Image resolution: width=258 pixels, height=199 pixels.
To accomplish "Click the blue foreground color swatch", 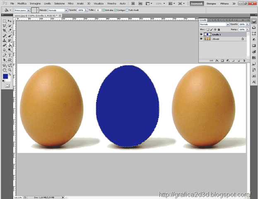I will pyautogui.click(x=5, y=77).
